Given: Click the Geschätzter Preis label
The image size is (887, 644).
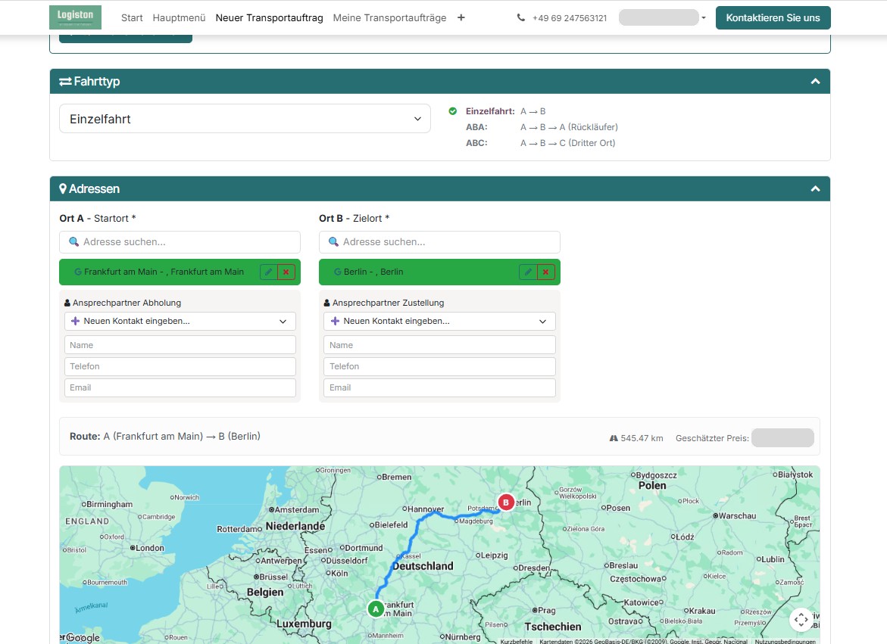Looking at the screenshot, I should (x=712, y=438).
